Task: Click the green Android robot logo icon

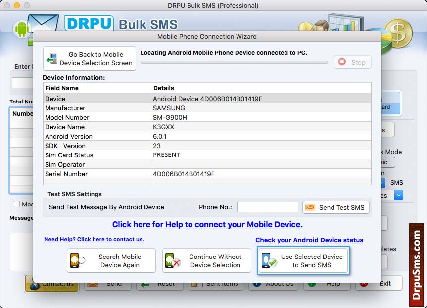Action: point(22,29)
